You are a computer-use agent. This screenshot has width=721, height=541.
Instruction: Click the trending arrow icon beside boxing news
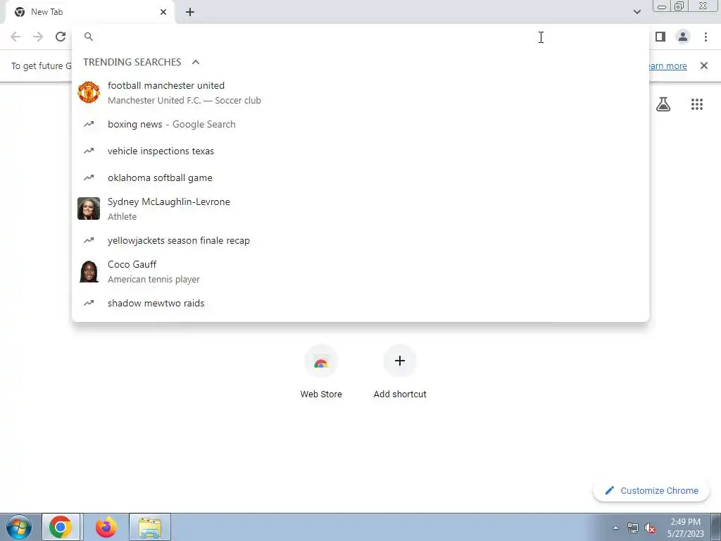[89, 124]
